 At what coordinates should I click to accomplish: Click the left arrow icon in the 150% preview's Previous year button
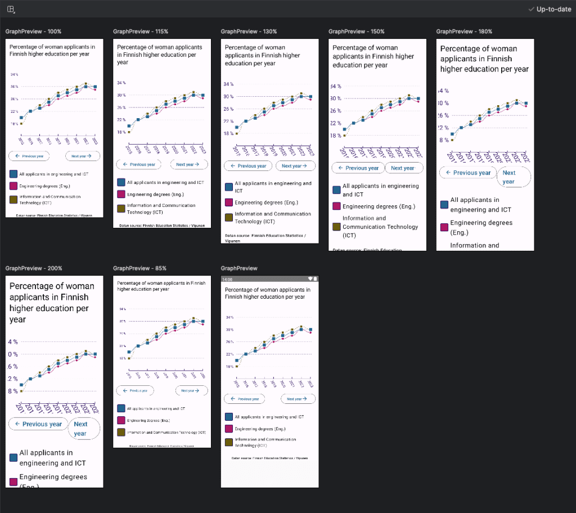click(x=340, y=168)
